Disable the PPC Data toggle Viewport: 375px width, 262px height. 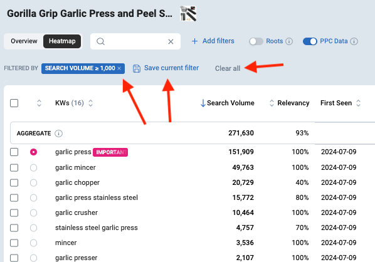[310, 41]
